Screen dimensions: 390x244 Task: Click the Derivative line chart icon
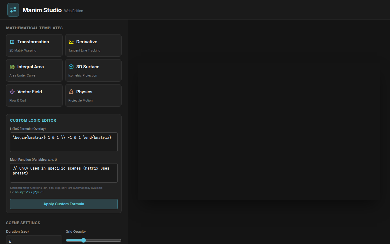point(71,42)
